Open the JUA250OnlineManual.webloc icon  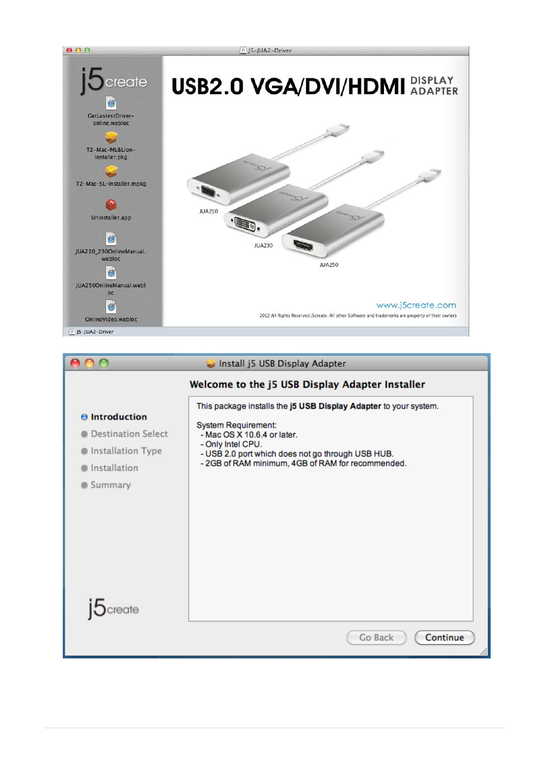pyautogui.click(x=111, y=273)
